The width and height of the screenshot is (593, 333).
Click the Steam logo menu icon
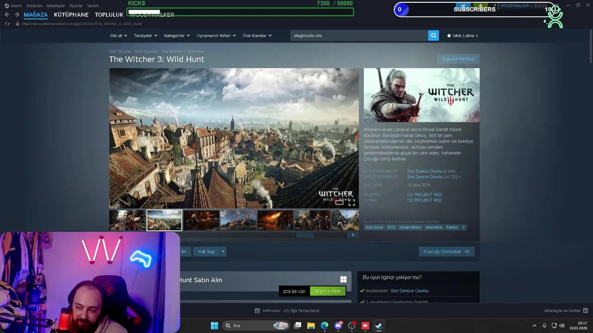point(6,6)
